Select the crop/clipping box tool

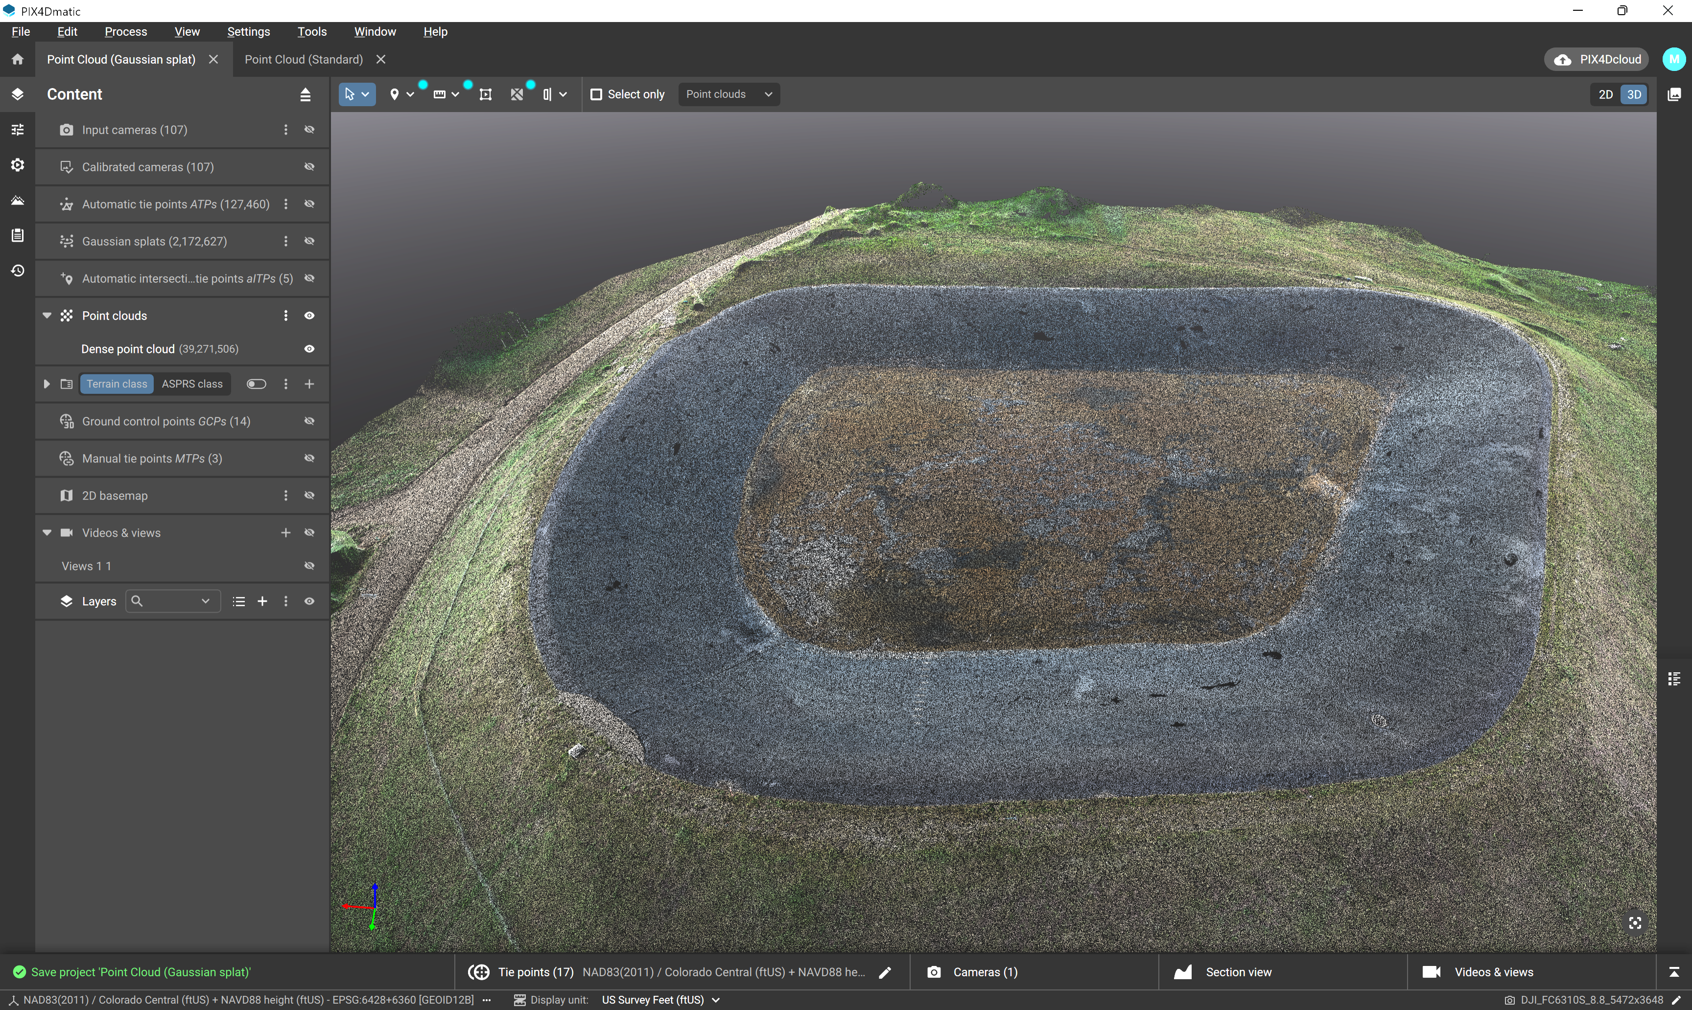486,94
